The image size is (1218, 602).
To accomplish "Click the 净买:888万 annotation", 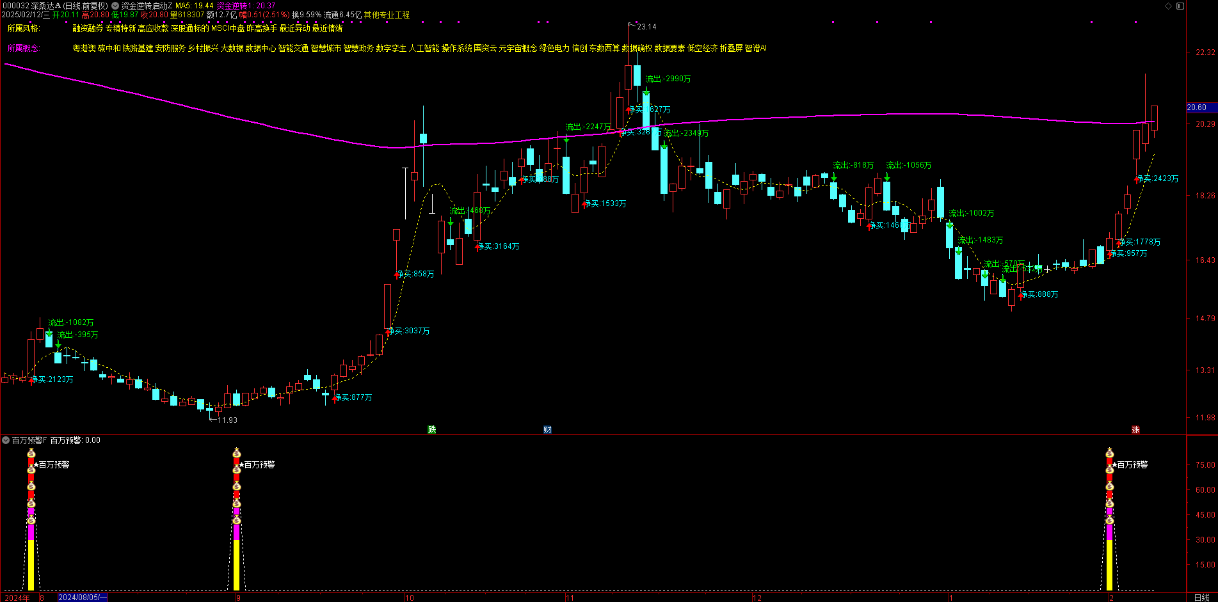I will pyautogui.click(x=1039, y=294).
